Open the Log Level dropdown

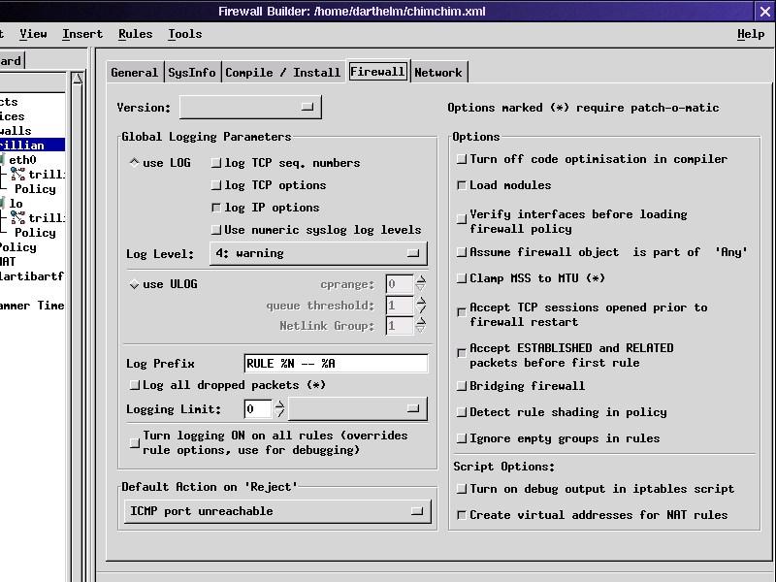tap(318, 253)
